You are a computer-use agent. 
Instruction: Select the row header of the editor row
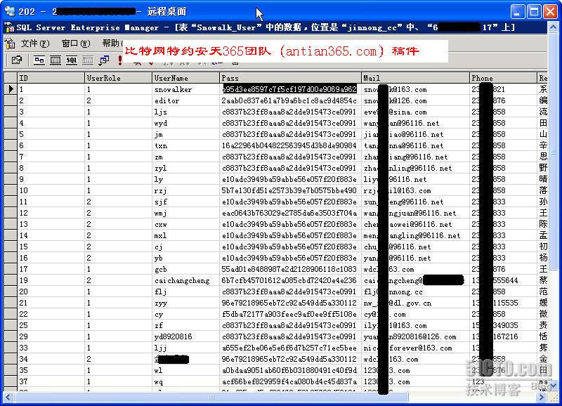[x=11, y=100]
